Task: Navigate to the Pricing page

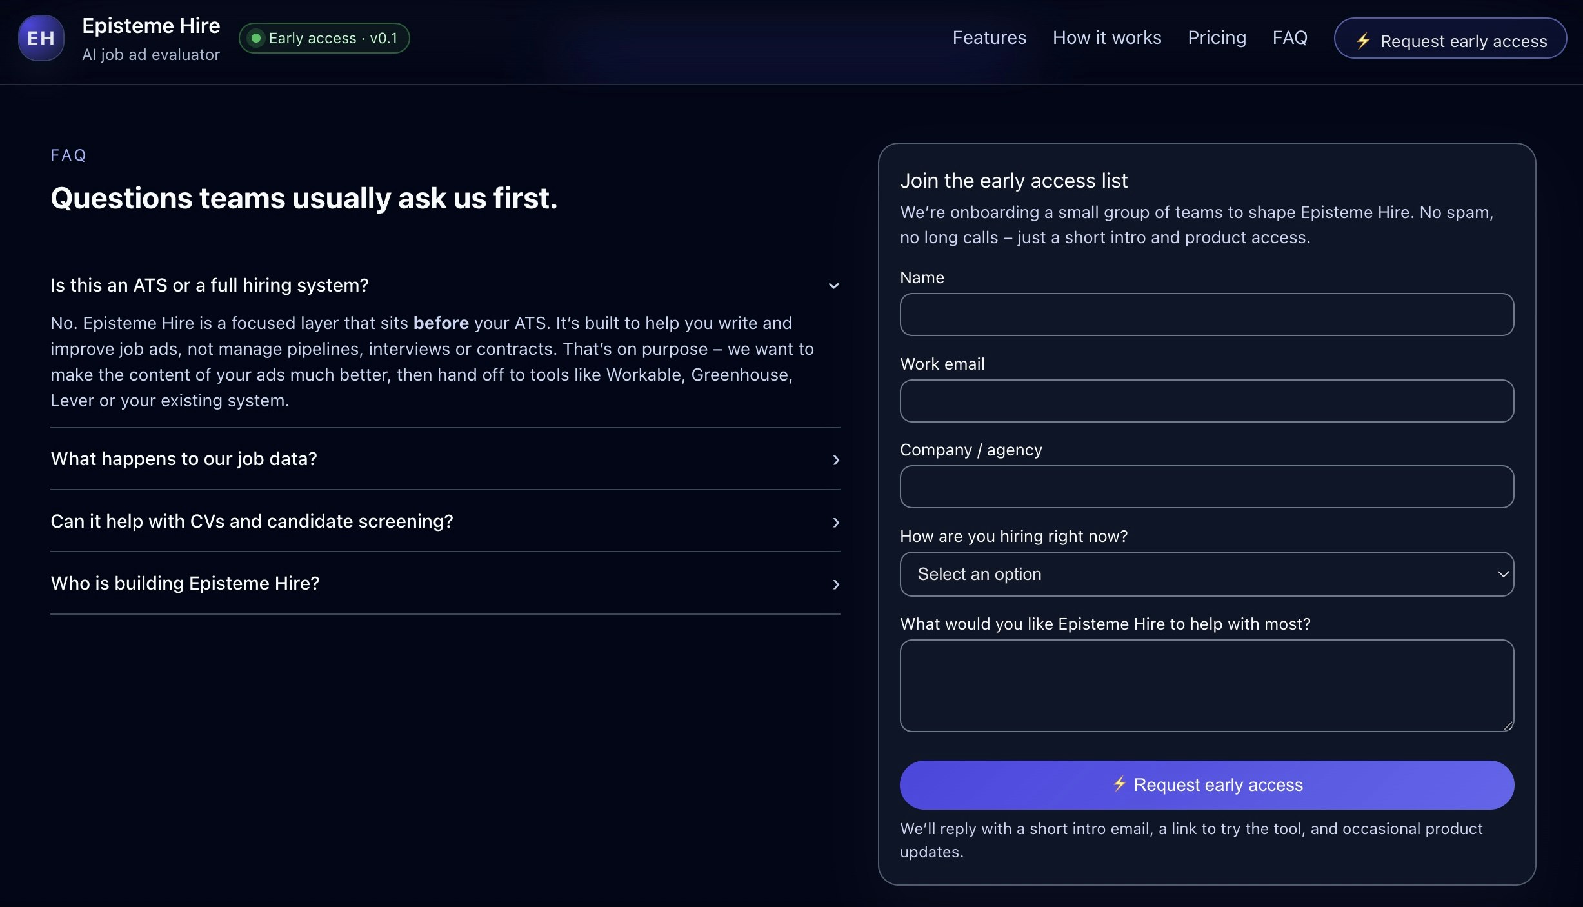Action: click(1217, 37)
